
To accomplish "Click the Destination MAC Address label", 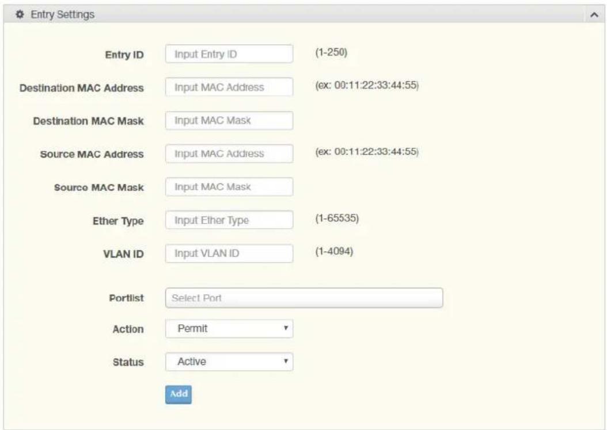I will coord(82,88).
